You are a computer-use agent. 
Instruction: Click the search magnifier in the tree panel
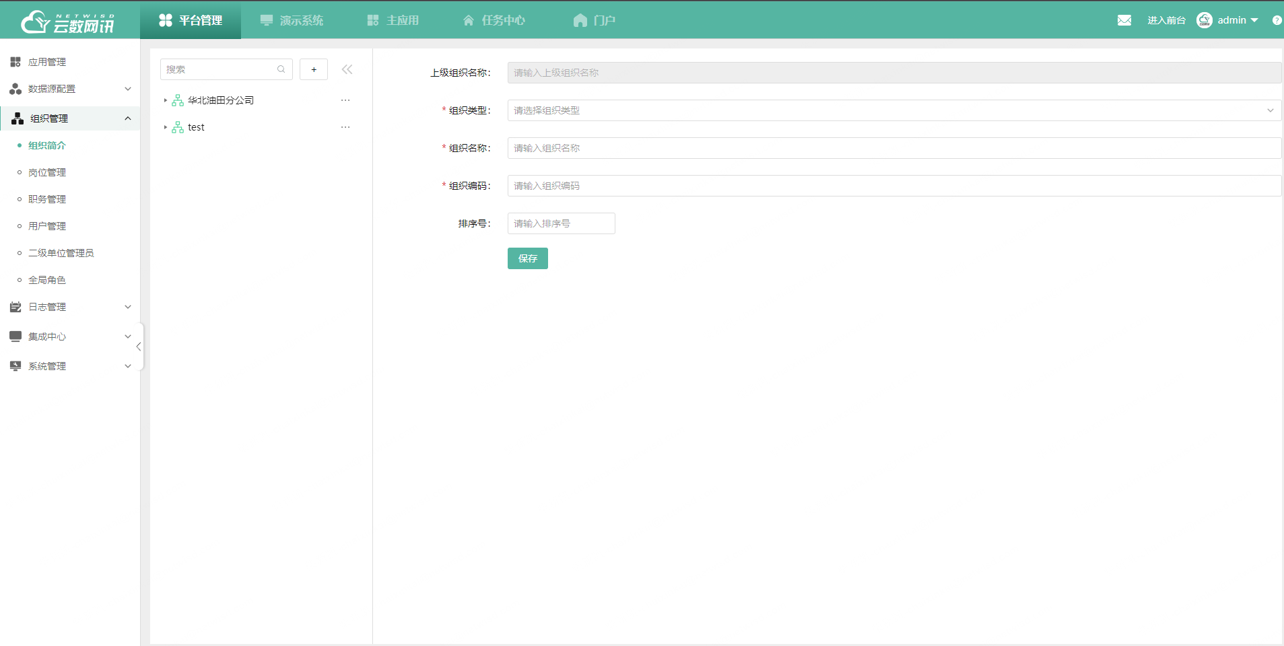pyautogui.click(x=281, y=69)
